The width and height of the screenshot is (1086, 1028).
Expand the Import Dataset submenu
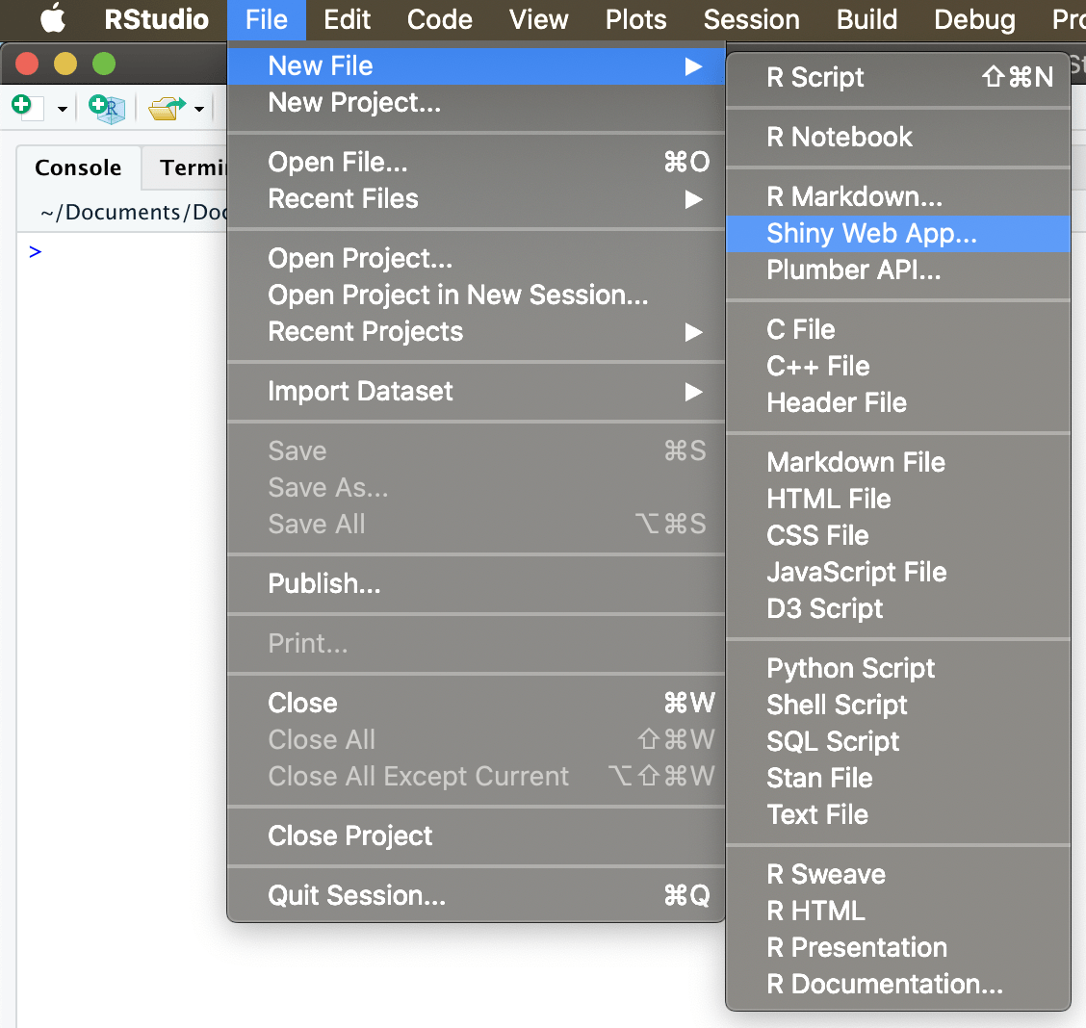[476, 391]
